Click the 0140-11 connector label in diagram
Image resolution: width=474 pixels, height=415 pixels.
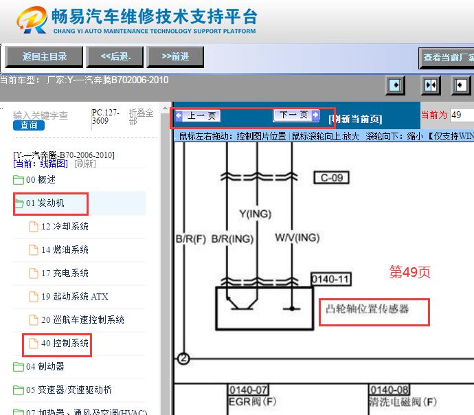coord(330,279)
